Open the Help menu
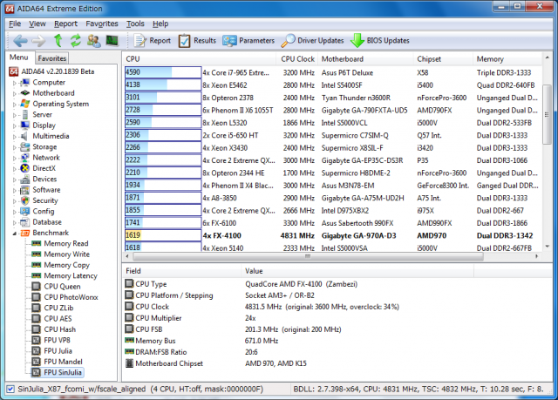Viewport: 558px width, 400px height. click(160, 24)
